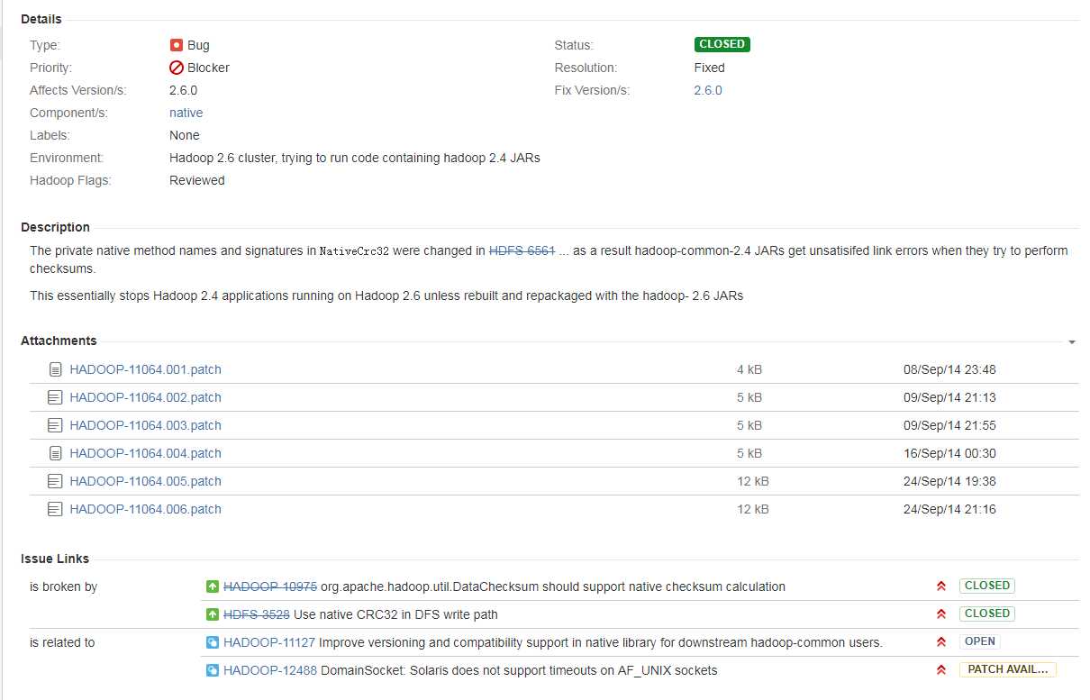
Task: Click file icon beside HADOOP-11064.001.patch
Action: pyautogui.click(x=55, y=369)
